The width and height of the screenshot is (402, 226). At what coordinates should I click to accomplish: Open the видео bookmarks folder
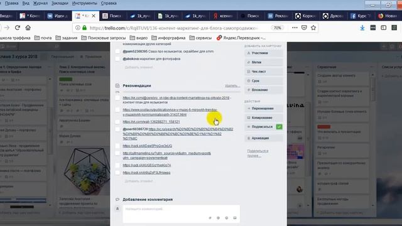coord(139,38)
